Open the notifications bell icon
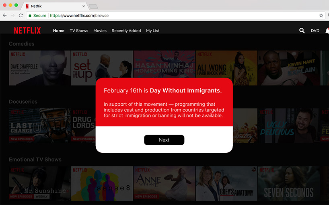 (x=327, y=31)
